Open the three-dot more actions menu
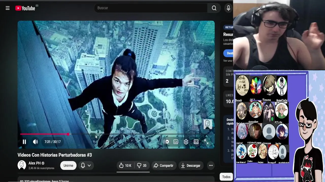Screen dimensions: 325x182 (x=211, y=166)
